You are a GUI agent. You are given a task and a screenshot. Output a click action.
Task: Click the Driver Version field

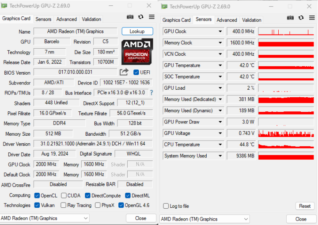pyautogui.click(x=93, y=144)
